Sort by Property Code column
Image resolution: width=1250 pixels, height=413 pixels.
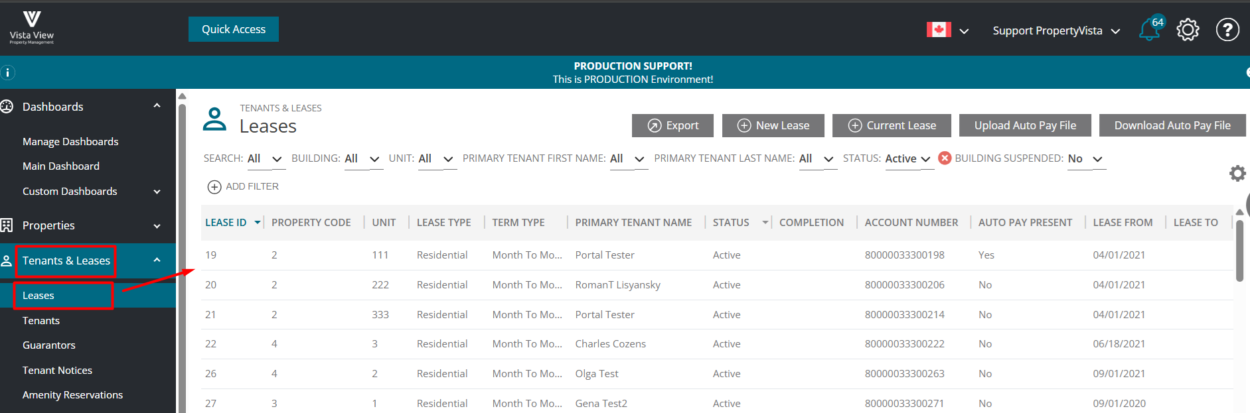click(x=311, y=223)
